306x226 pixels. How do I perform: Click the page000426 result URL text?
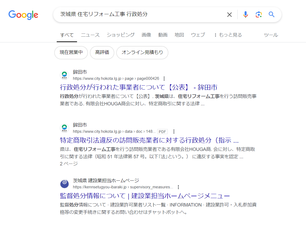pyautogui.click(x=116, y=78)
